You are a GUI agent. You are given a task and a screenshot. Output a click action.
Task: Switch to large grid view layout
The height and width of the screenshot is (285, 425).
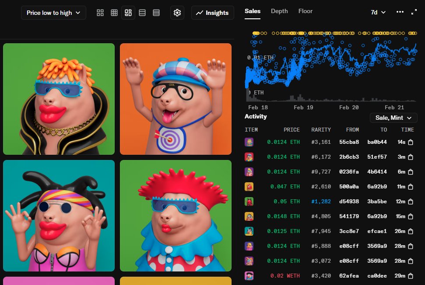point(100,13)
